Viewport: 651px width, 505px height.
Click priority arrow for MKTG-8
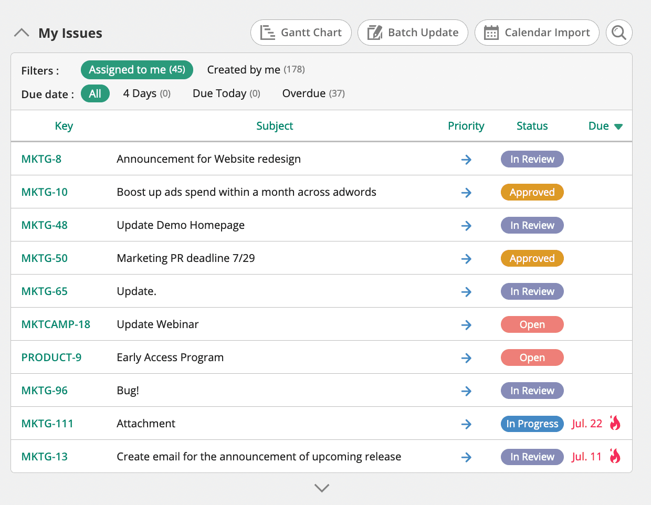point(466,160)
